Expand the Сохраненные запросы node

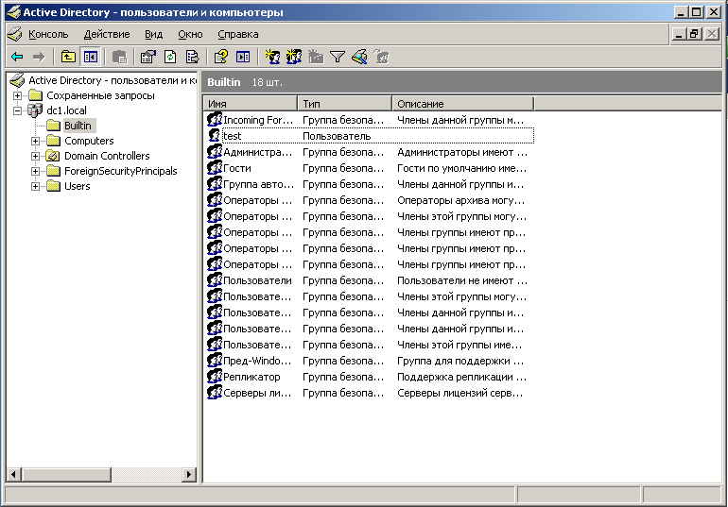point(17,95)
